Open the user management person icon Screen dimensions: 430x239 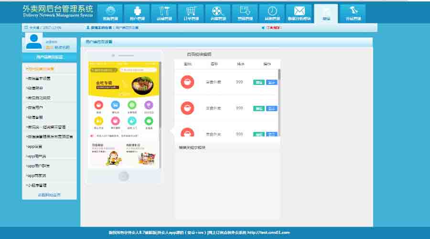(x=137, y=13)
